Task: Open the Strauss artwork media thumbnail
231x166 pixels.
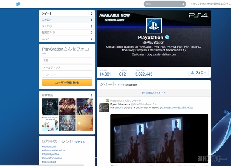Action: [67, 106]
